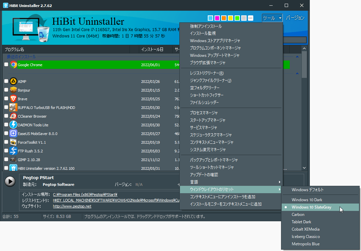The height and width of the screenshot is (251, 361).
Task: Open the http://www.pegtop.net website link
Action: click(72, 206)
